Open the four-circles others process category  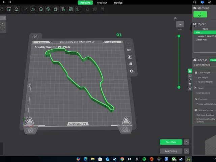point(190,88)
